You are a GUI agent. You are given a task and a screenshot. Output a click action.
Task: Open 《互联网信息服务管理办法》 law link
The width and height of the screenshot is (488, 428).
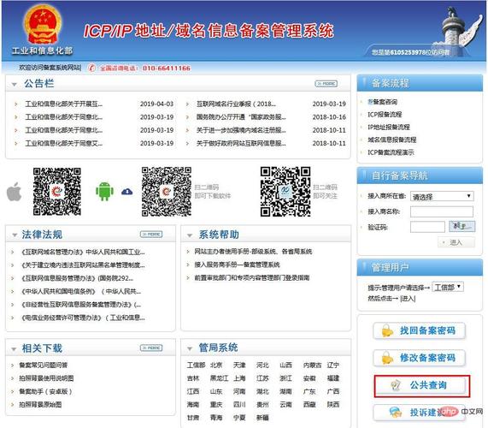coord(77,278)
